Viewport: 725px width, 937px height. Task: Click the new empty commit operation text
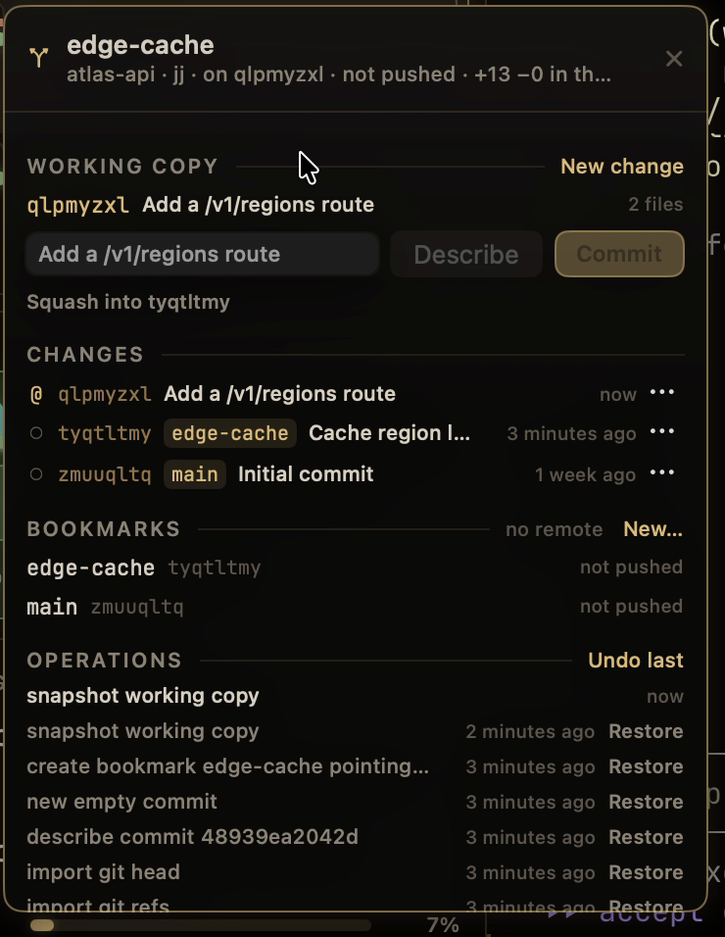point(121,802)
